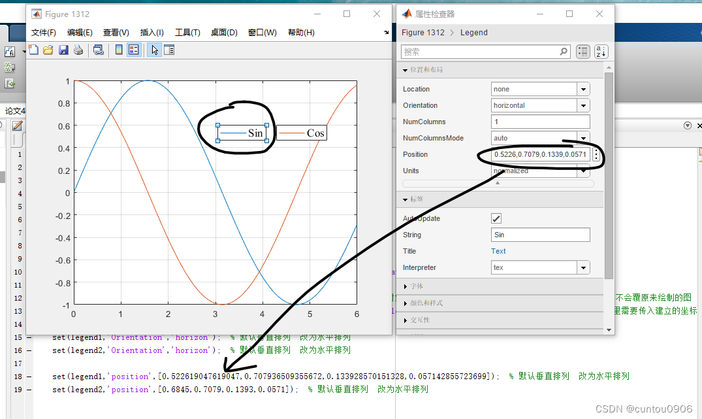Screen dimensions: 702x419
Task: Click the Link Plot toolbar icon
Action: (99, 50)
